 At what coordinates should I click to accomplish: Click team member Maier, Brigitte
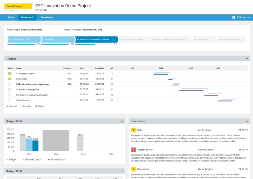point(205,169)
